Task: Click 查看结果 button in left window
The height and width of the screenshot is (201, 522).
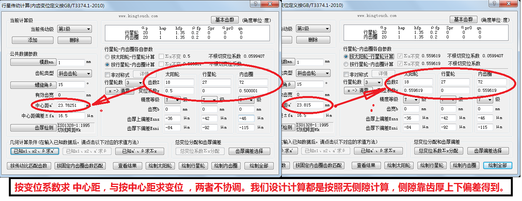Action: pyautogui.click(x=128, y=166)
